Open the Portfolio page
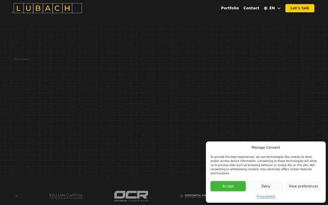This screenshot has height=205, width=328. [x=230, y=8]
